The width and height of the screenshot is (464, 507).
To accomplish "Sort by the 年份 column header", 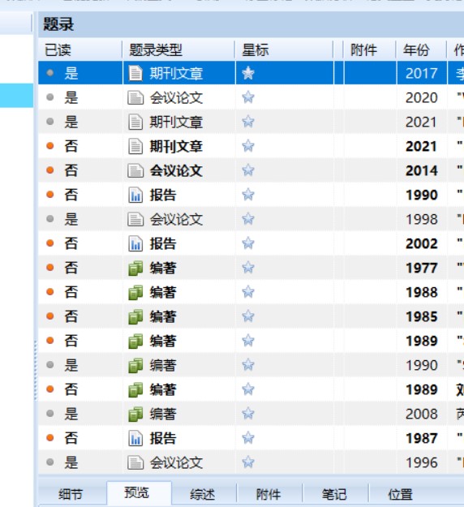I will click(416, 50).
